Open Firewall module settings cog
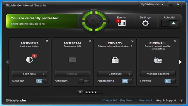The image size is (188, 106). [175, 41]
